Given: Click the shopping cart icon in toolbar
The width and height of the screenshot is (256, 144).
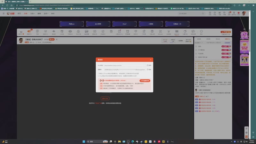Looking at the screenshot, I should coord(169,31).
